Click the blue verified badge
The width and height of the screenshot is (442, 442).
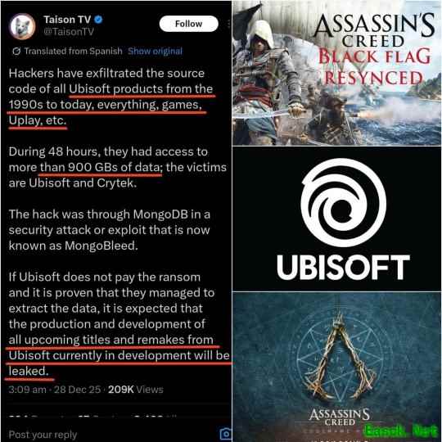[x=98, y=20]
